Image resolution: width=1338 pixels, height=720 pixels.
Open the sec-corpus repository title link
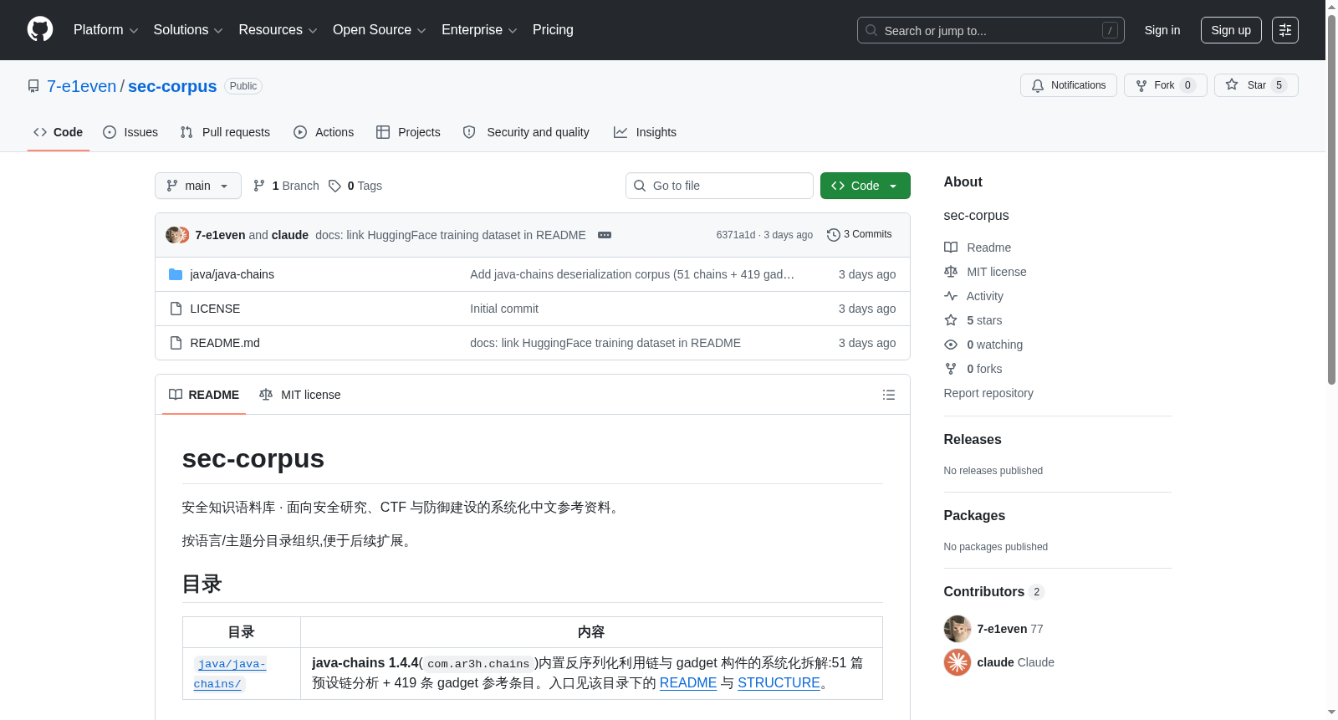pos(172,86)
